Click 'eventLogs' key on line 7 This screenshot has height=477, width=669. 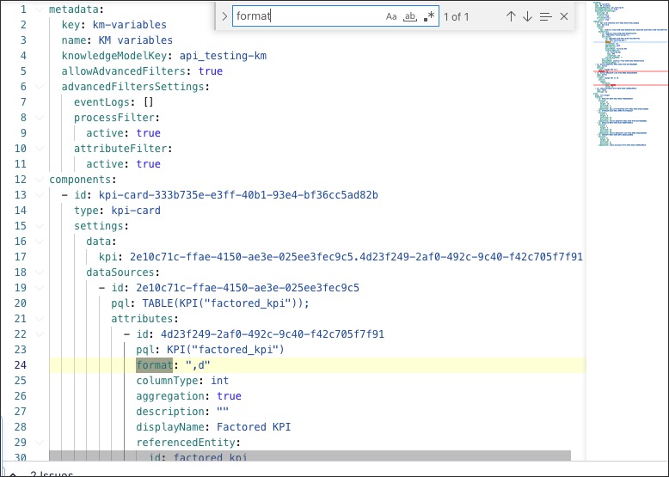click(101, 102)
